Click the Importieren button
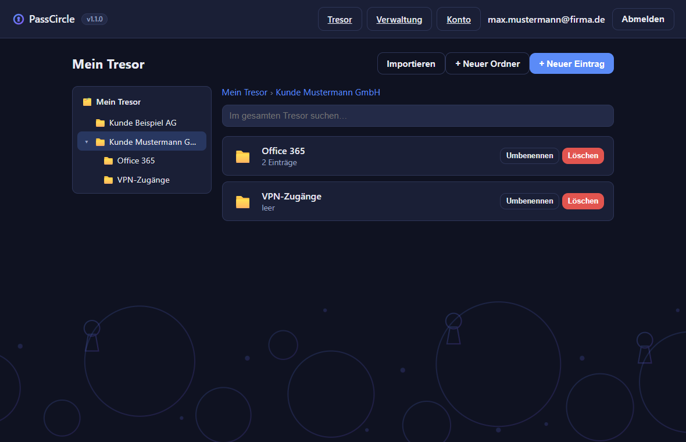This screenshot has height=442, width=686. tap(411, 64)
